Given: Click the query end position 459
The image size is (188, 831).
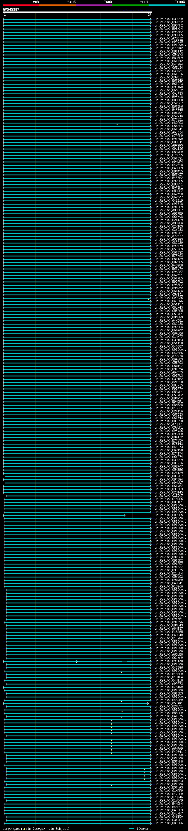Looking at the screenshot, I should coord(148,14).
